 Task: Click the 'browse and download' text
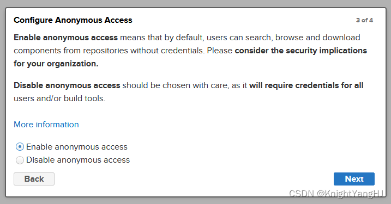point(318,38)
